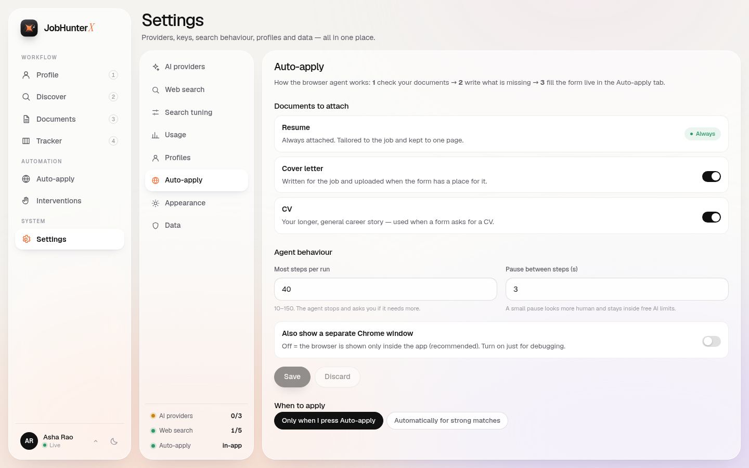Go to Documents in the sidebar
The width and height of the screenshot is (749, 468).
click(x=70, y=119)
